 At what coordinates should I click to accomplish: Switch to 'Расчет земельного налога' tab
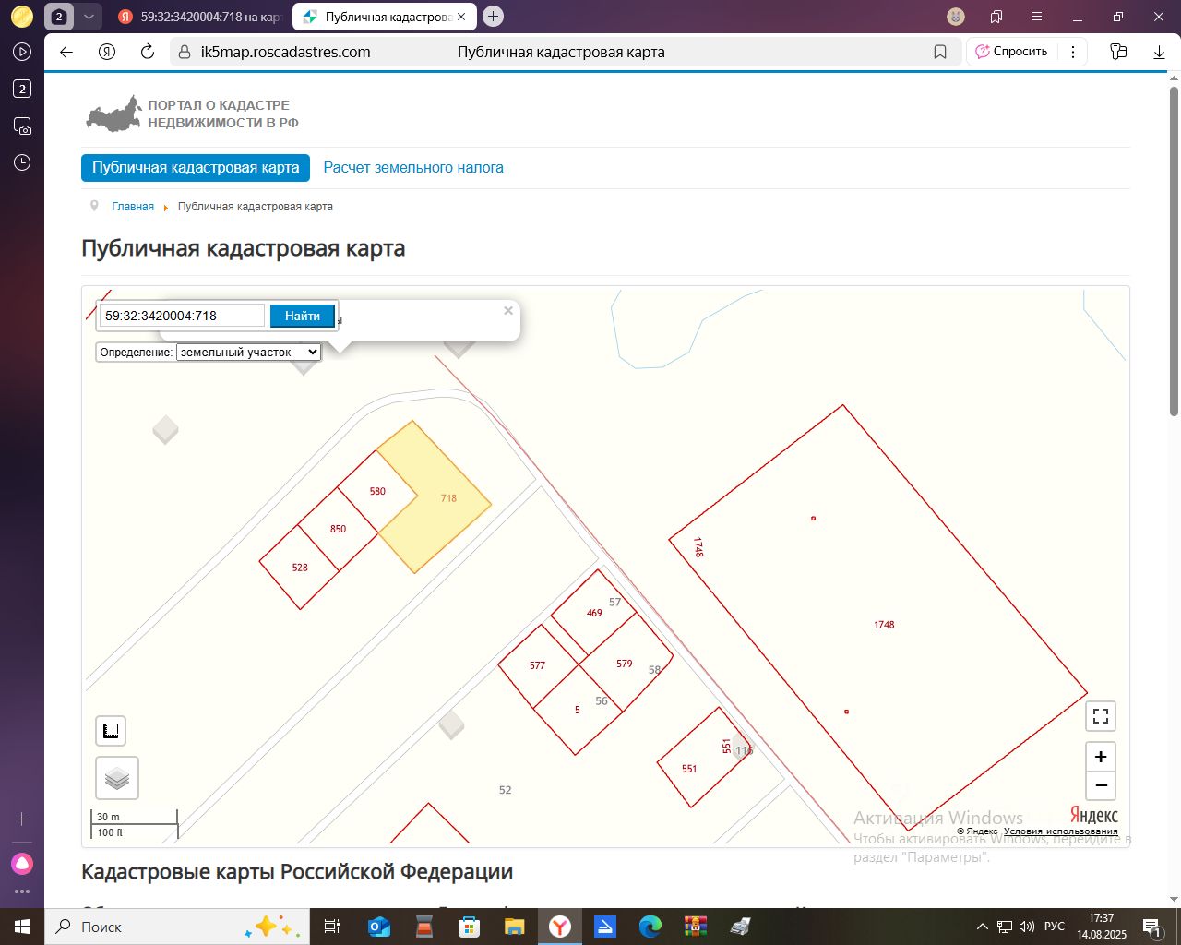tap(413, 168)
